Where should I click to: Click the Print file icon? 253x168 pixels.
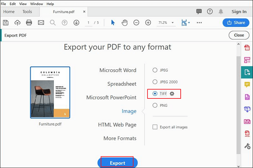tap(29, 23)
